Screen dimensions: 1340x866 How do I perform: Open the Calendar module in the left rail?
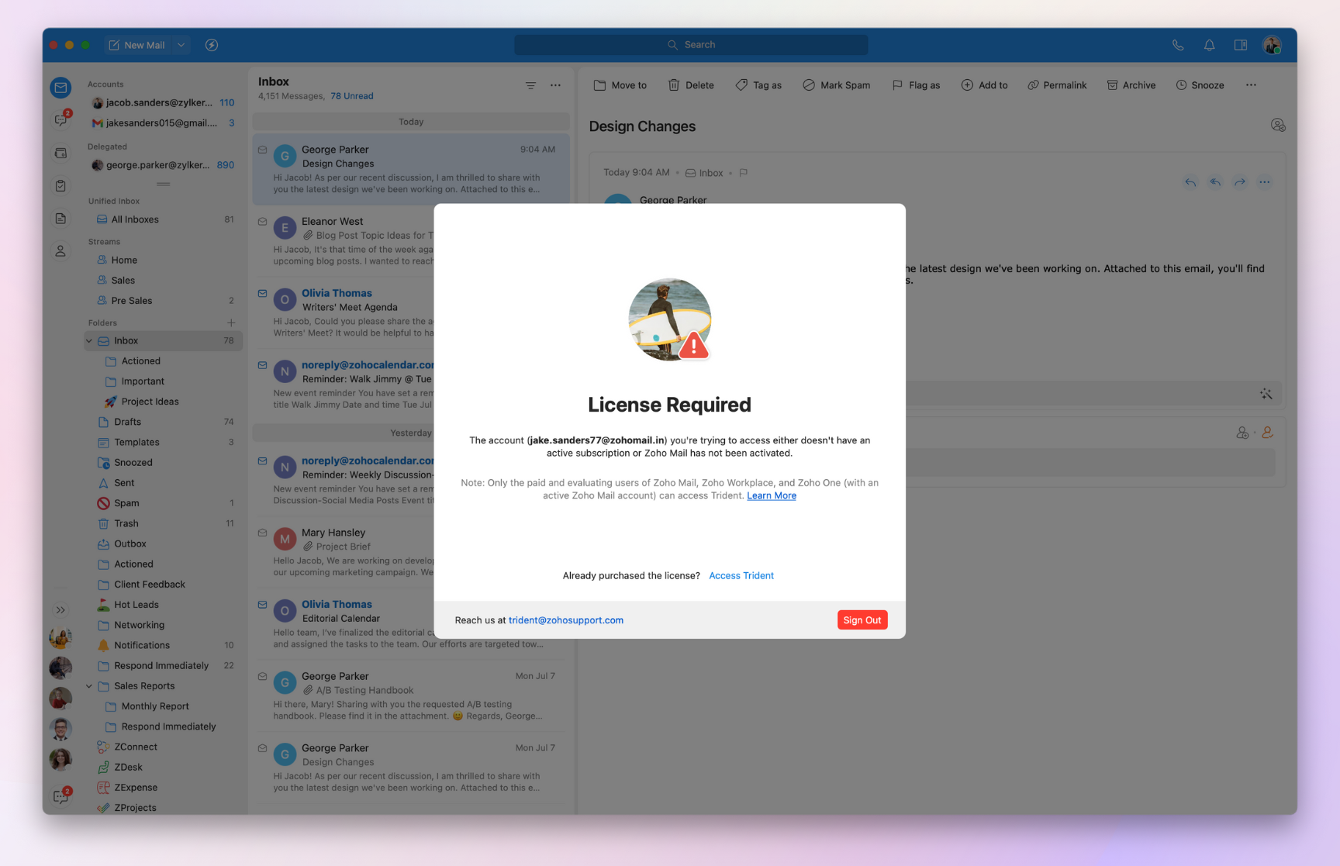[x=60, y=154]
